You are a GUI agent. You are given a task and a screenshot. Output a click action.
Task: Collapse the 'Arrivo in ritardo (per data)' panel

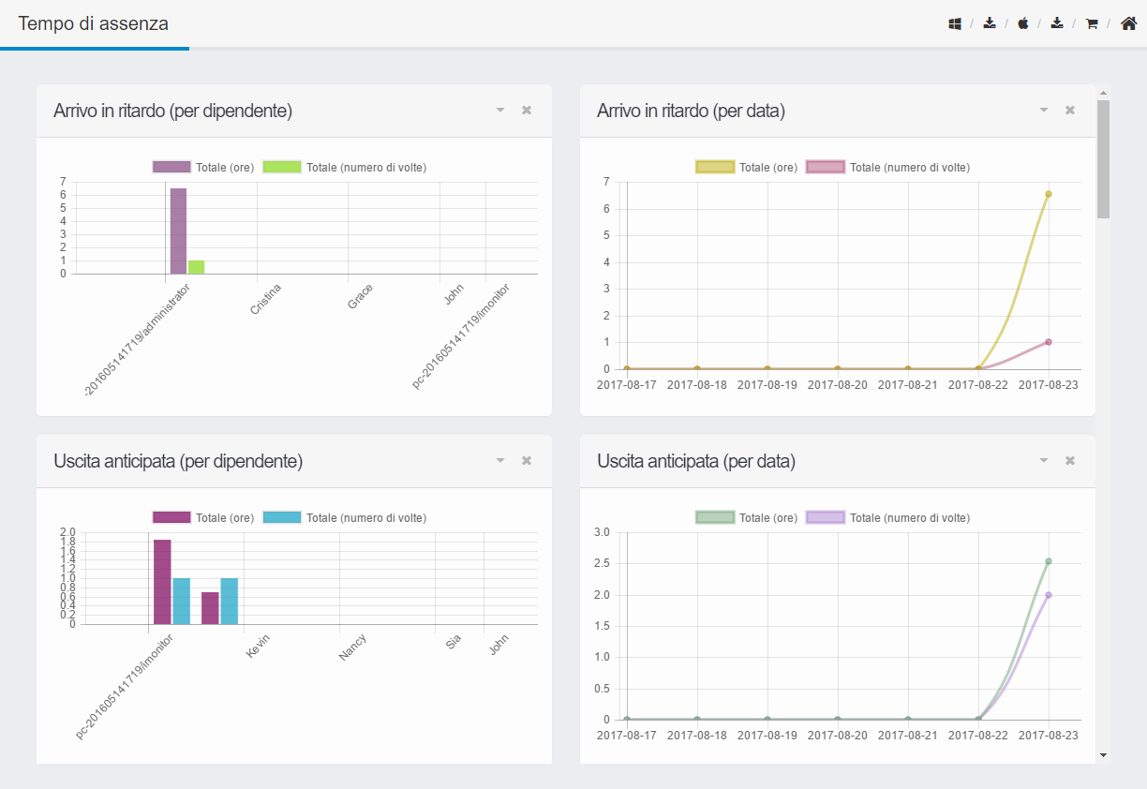coord(1044,111)
